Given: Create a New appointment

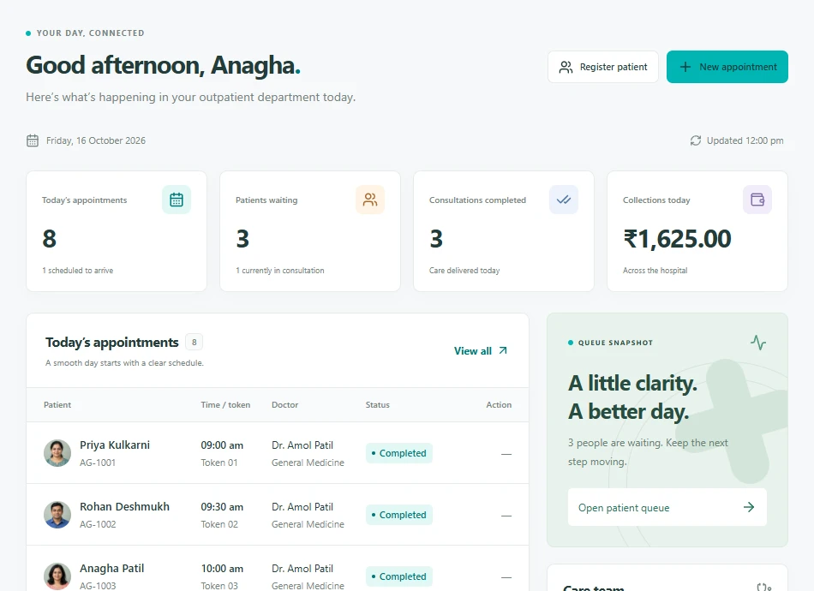Looking at the screenshot, I should (x=727, y=67).
